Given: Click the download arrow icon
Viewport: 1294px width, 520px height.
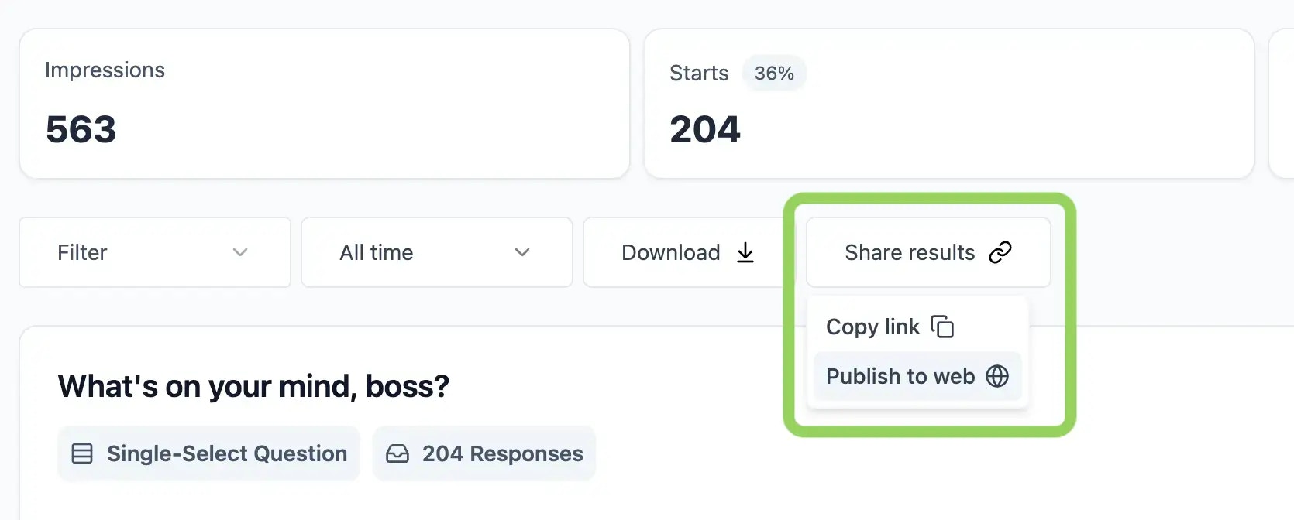Looking at the screenshot, I should pyautogui.click(x=745, y=252).
